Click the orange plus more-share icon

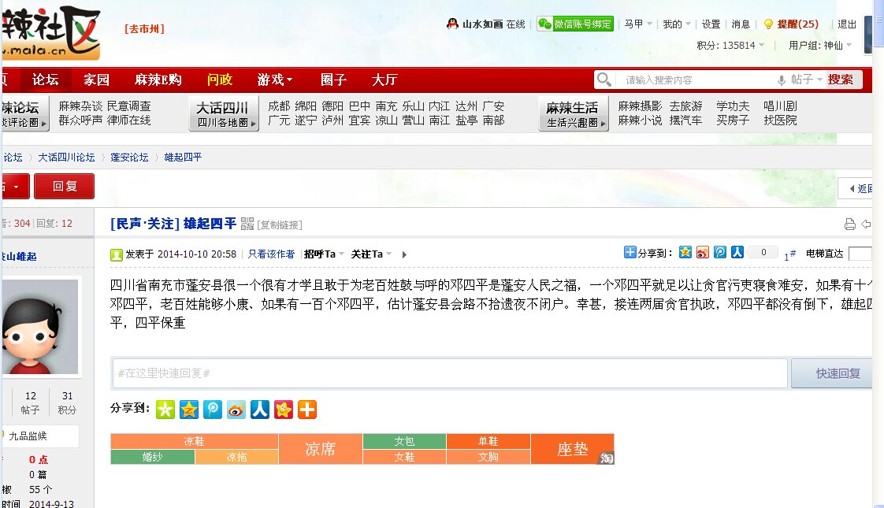pos(307,410)
